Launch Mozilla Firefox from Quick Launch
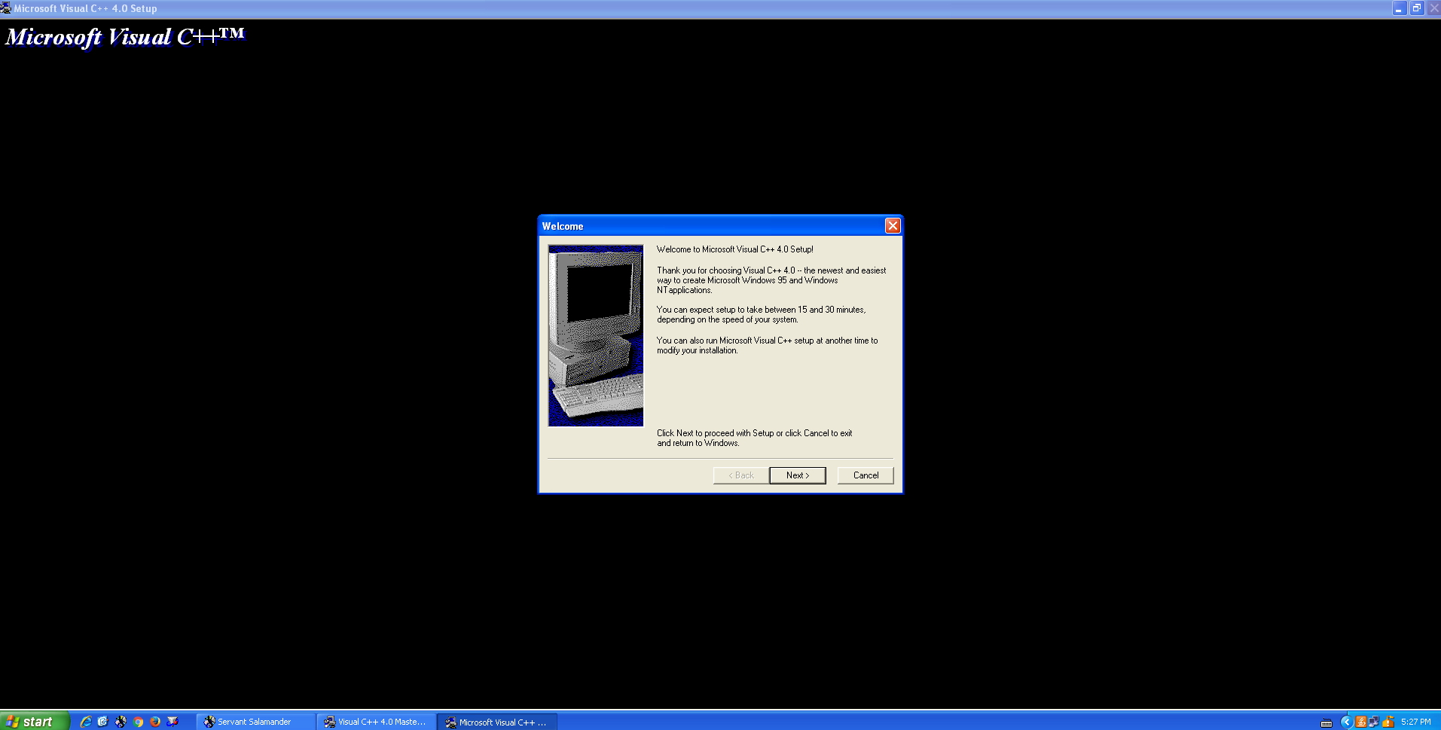This screenshot has width=1441, height=730. [155, 722]
